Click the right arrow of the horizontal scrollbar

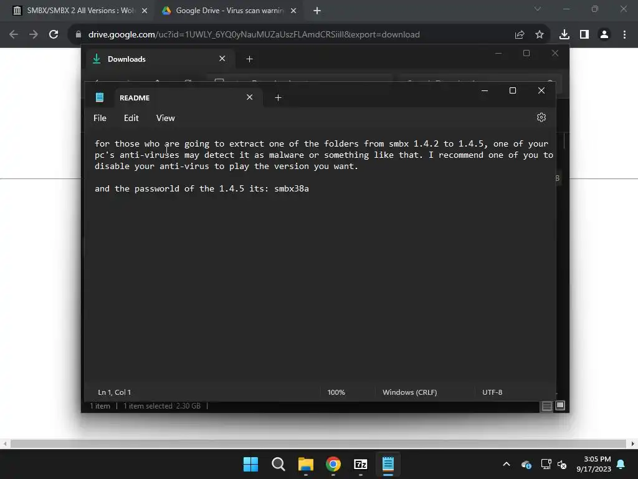[x=633, y=443]
